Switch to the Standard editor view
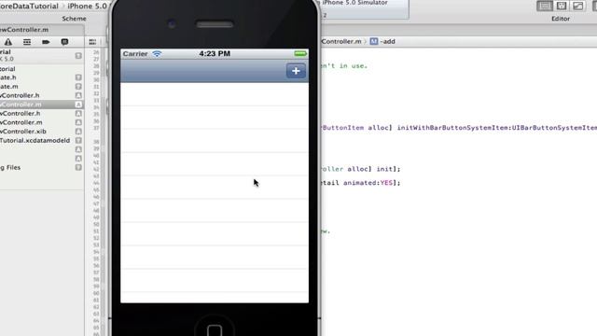The height and width of the screenshot is (336, 597). [545, 6]
